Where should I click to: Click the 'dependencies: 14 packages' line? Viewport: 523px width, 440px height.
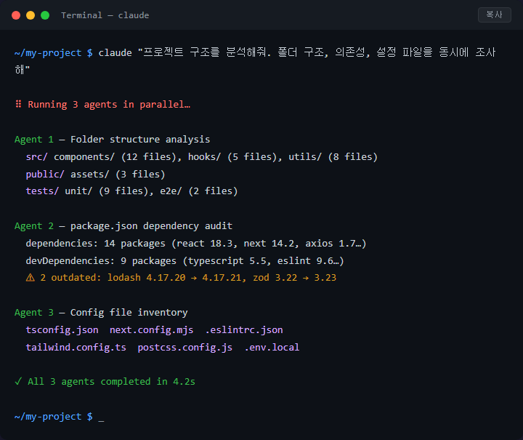pyautogui.click(x=196, y=244)
